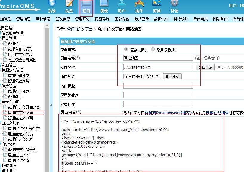Image resolution: width=244 pixels, height=172 pixels.
Task: Click page icon beside 管理自定义页面分类
Action: point(5,107)
